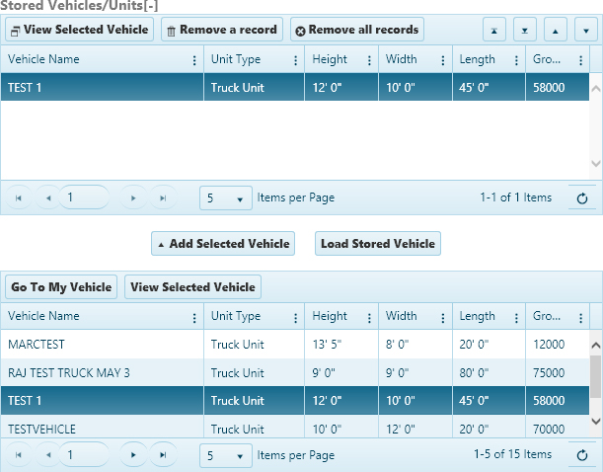Refresh the upper stored vehicles grid
The height and width of the screenshot is (472, 603).
pos(582,197)
